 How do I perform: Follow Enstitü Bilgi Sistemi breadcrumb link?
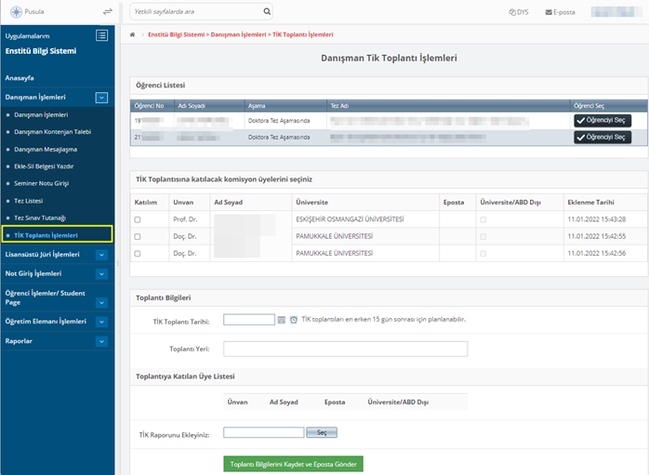(177, 34)
